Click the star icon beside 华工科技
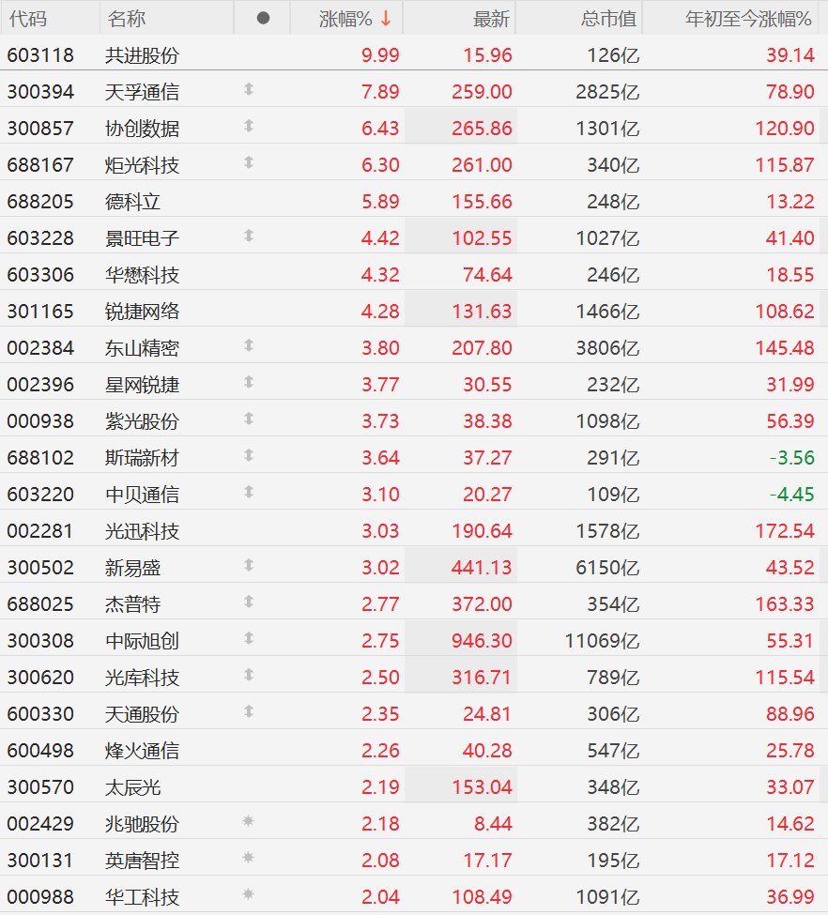Screen dimensions: 828x915 click(248, 894)
